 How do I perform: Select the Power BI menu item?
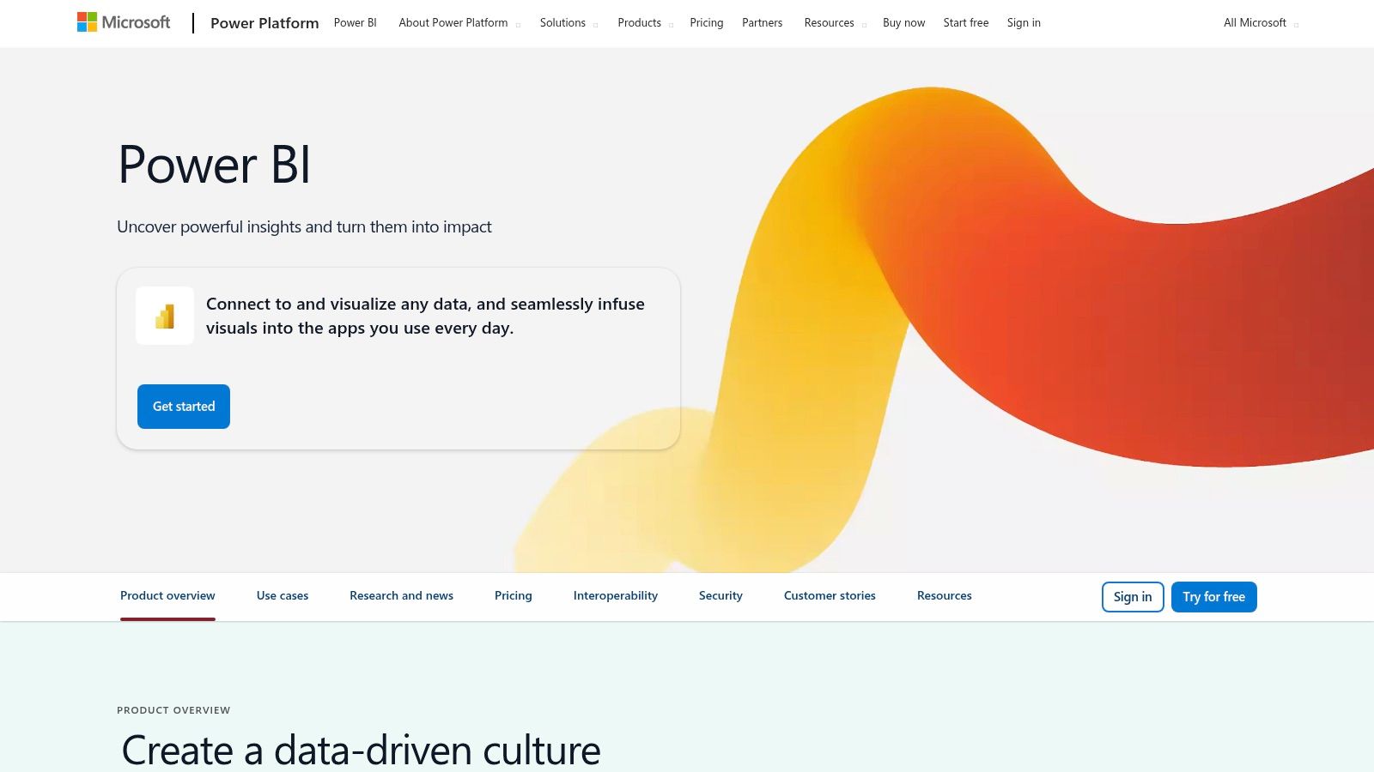tap(355, 23)
